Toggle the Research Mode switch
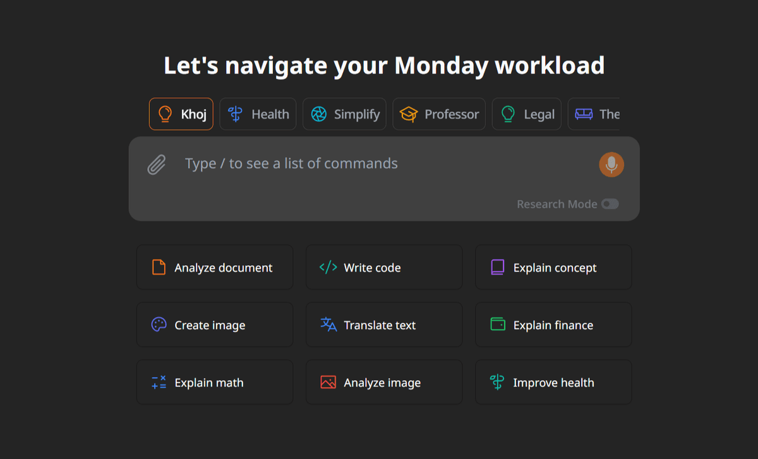 (x=610, y=204)
